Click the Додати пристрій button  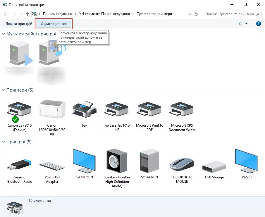click(18, 24)
